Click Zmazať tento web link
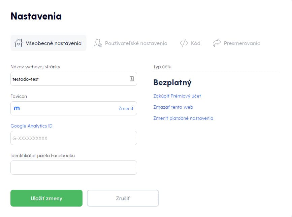Image resolution: width=292 pixels, height=217 pixels. 173,107
